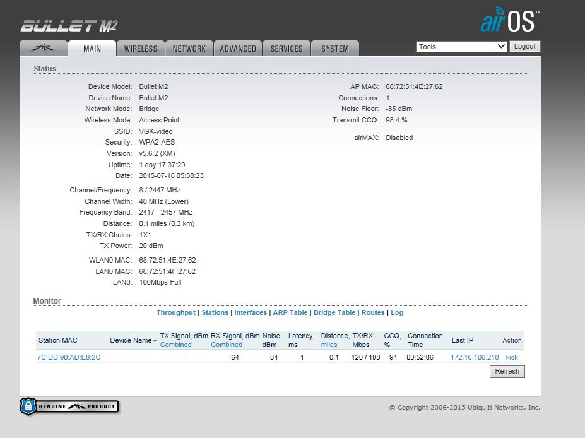This screenshot has height=438, width=585.
Task: Select the AP MAC value 68:72:51:4E:27:62
Action: pyautogui.click(x=414, y=86)
